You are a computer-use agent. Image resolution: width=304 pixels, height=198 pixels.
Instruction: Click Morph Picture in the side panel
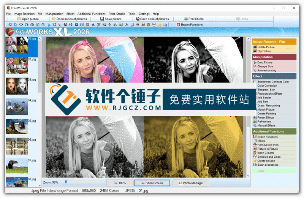[266, 109]
